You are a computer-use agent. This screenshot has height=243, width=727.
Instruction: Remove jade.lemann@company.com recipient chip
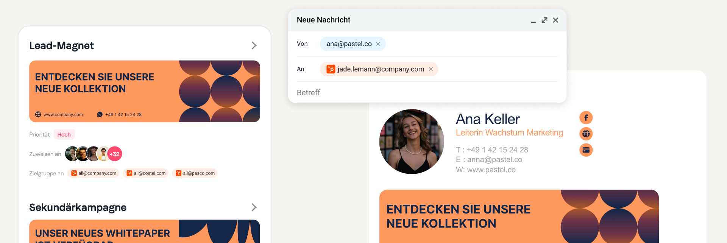pyautogui.click(x=431, y=69)
